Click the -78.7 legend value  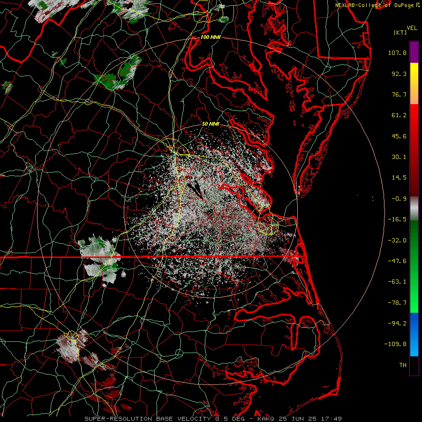[397, 303]
